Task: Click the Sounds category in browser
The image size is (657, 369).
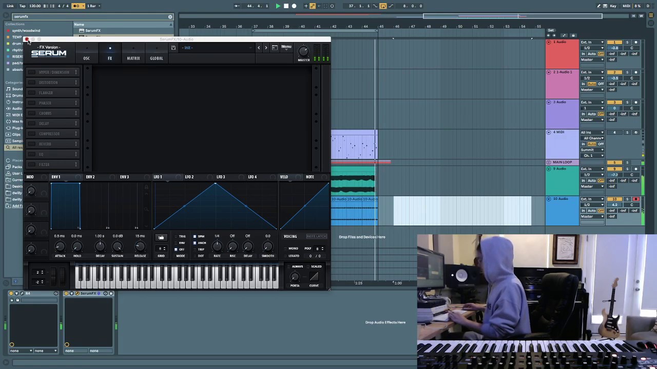Action: [x=17, y=89]
